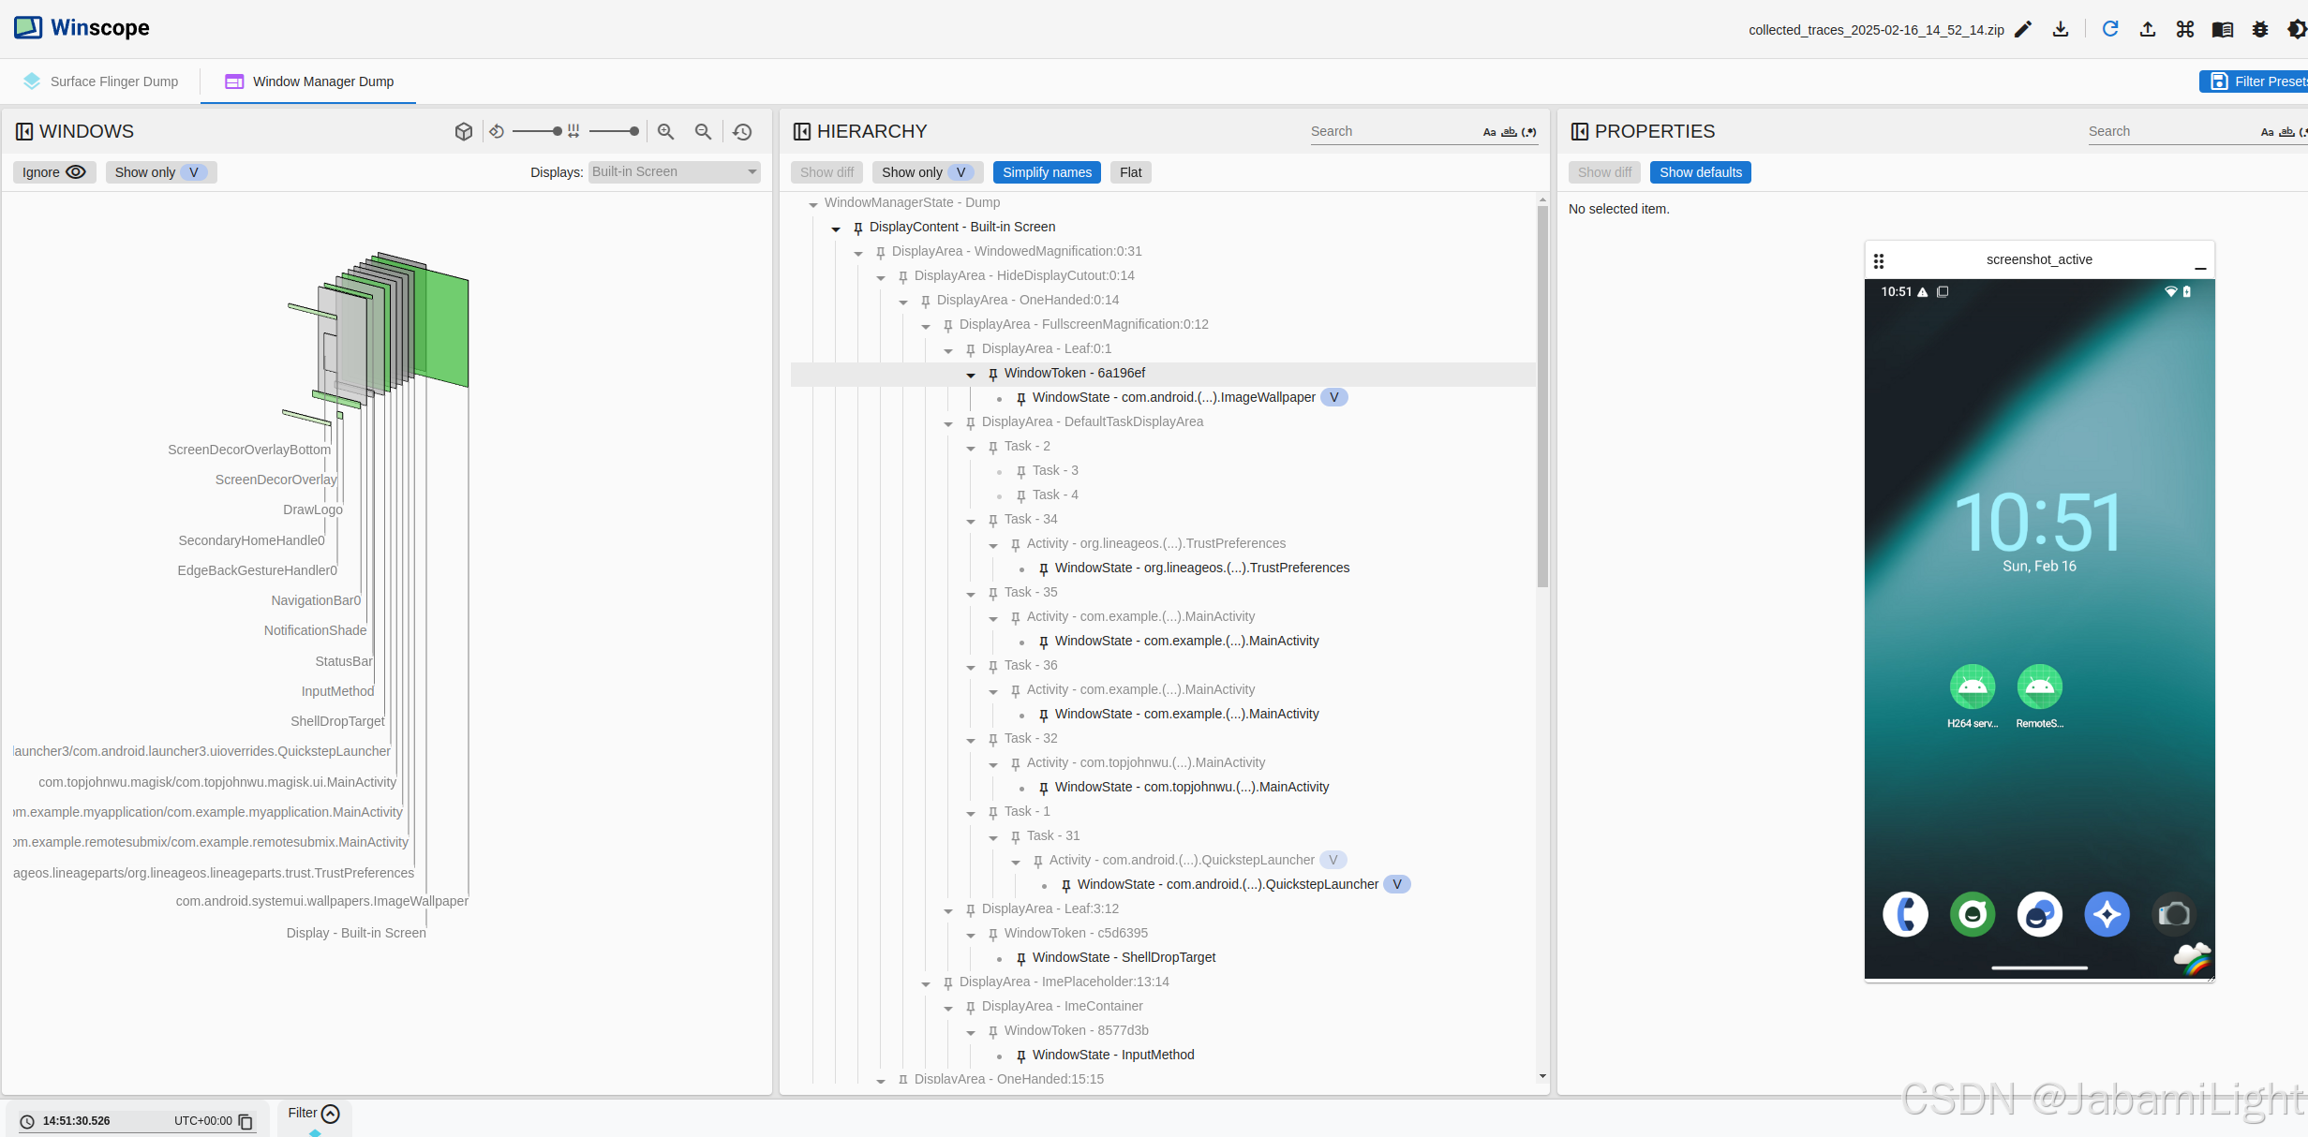Toggle Simplify names in Hierarchy

tap(1047, 172)
